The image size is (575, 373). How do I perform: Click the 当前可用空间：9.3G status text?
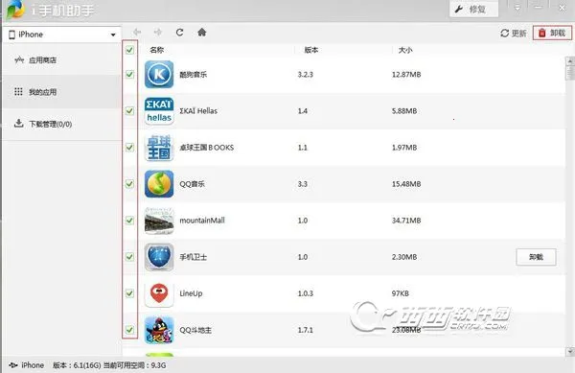point(134,365)
